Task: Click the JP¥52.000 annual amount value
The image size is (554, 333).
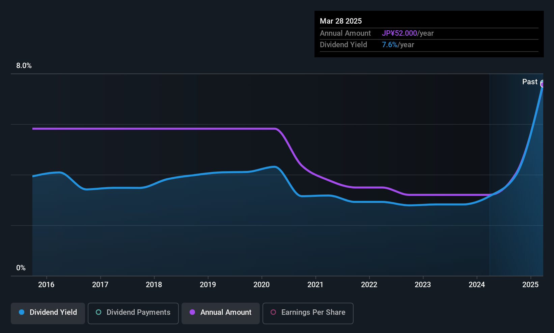Action: (x=399, y=33)
